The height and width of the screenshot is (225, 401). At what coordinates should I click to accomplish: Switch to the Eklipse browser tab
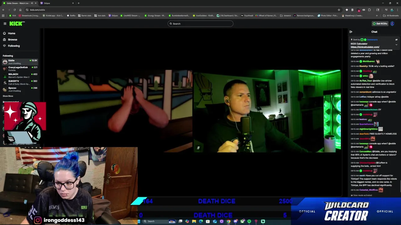click(x=56, y=3)
